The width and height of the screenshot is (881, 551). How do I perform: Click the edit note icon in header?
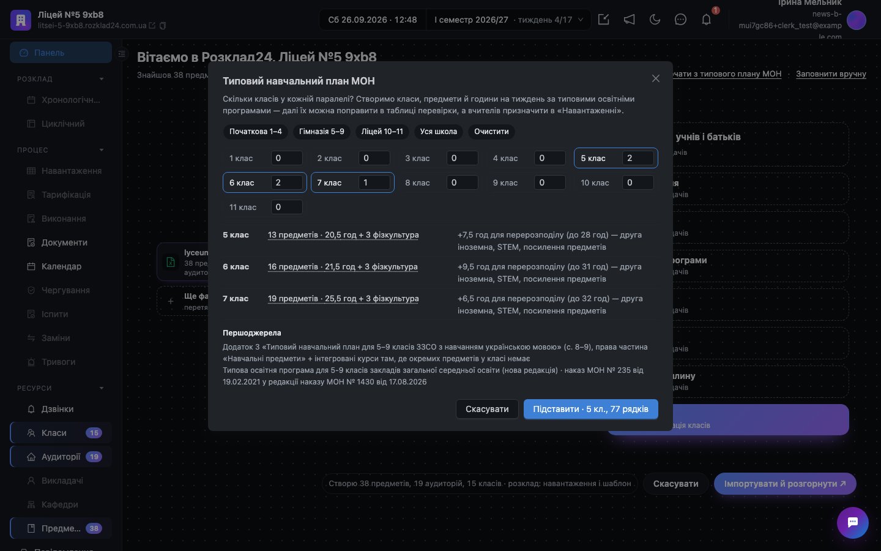[x=603, y=20]
